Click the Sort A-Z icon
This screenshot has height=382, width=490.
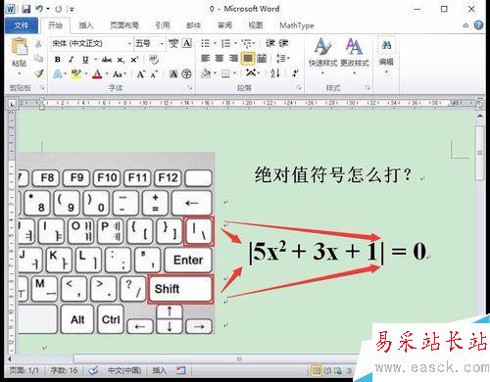pyautogui.click(x=275, y=73)
